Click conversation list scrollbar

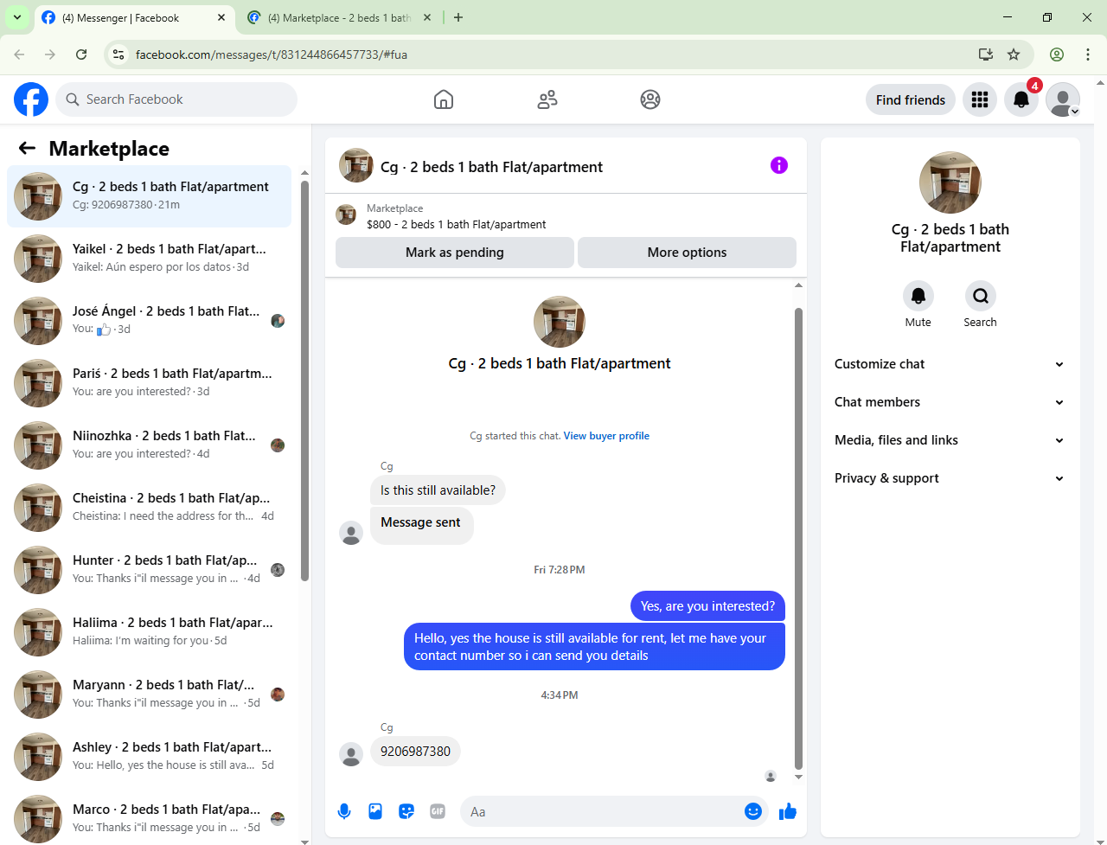[304, 381]
